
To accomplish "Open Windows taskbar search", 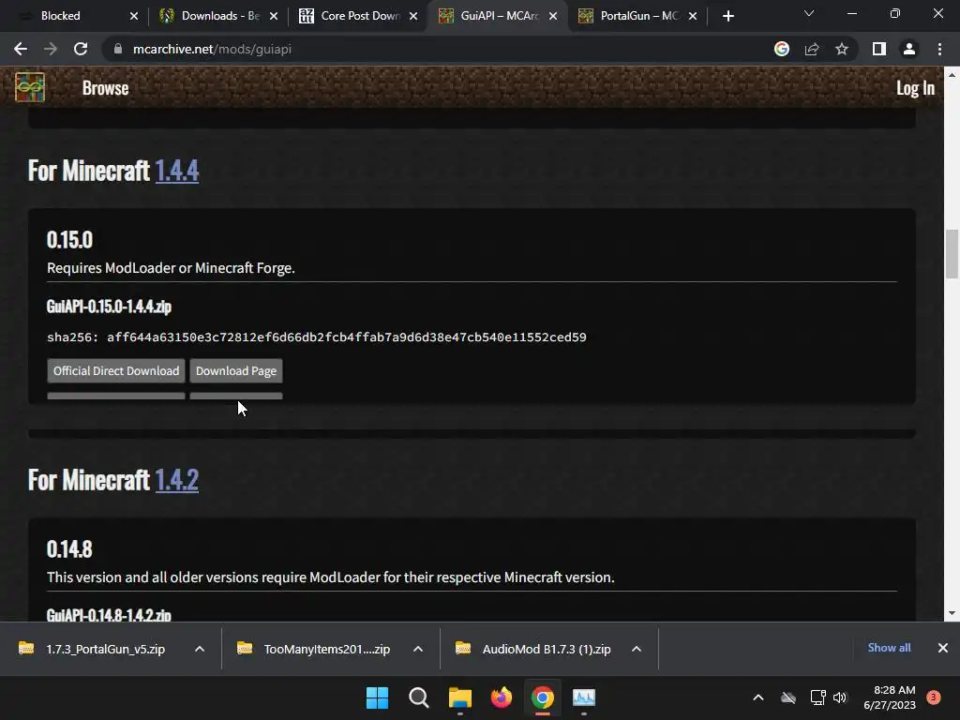I will (419, 697).
